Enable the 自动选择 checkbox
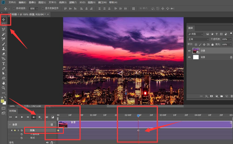The height and width of the screenshot is (144, 233). pyautogui.click(x=14, y=9)
